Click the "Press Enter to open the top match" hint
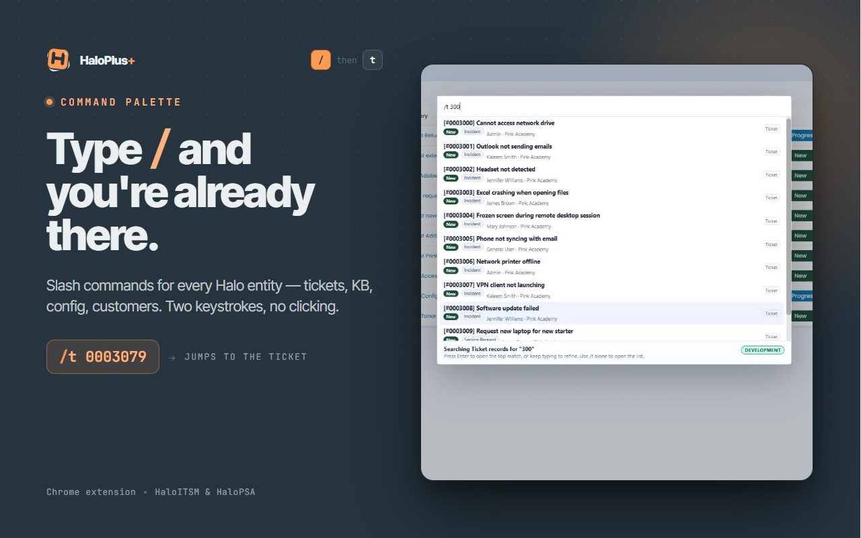 click(x=544, y=356)
